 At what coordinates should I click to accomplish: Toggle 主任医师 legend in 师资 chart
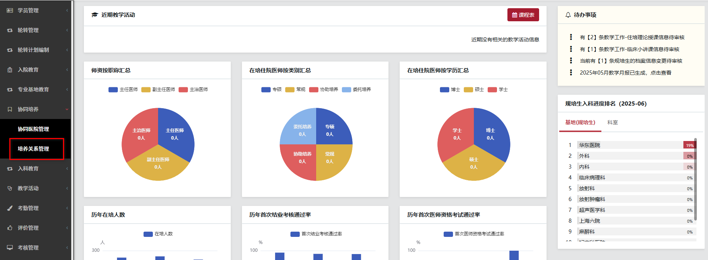(123, 90)
